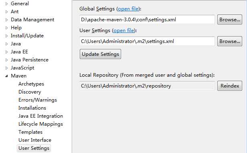Select Help preferences category

pos(16,28)
